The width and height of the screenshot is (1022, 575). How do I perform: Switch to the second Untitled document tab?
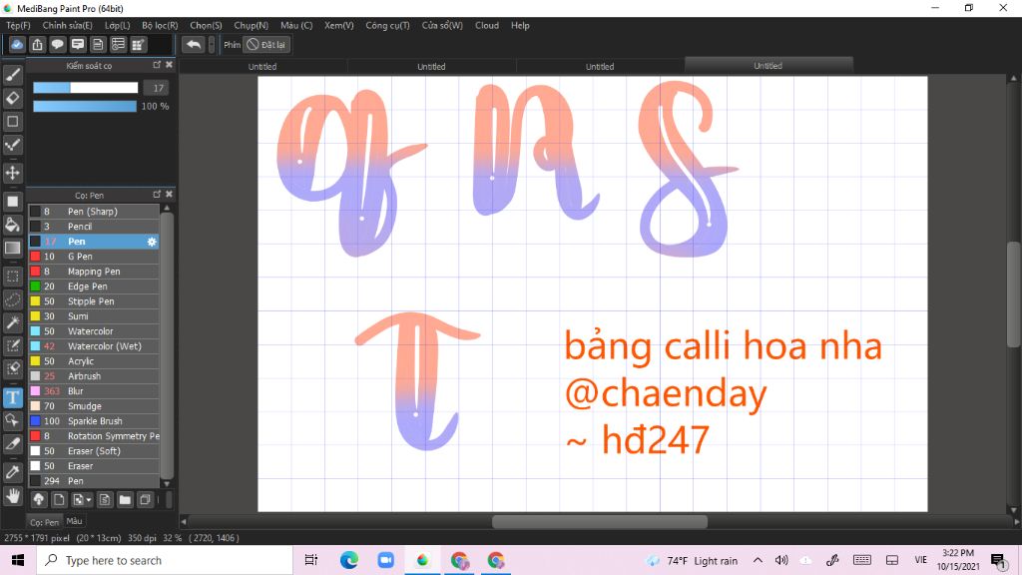point(431,67)
